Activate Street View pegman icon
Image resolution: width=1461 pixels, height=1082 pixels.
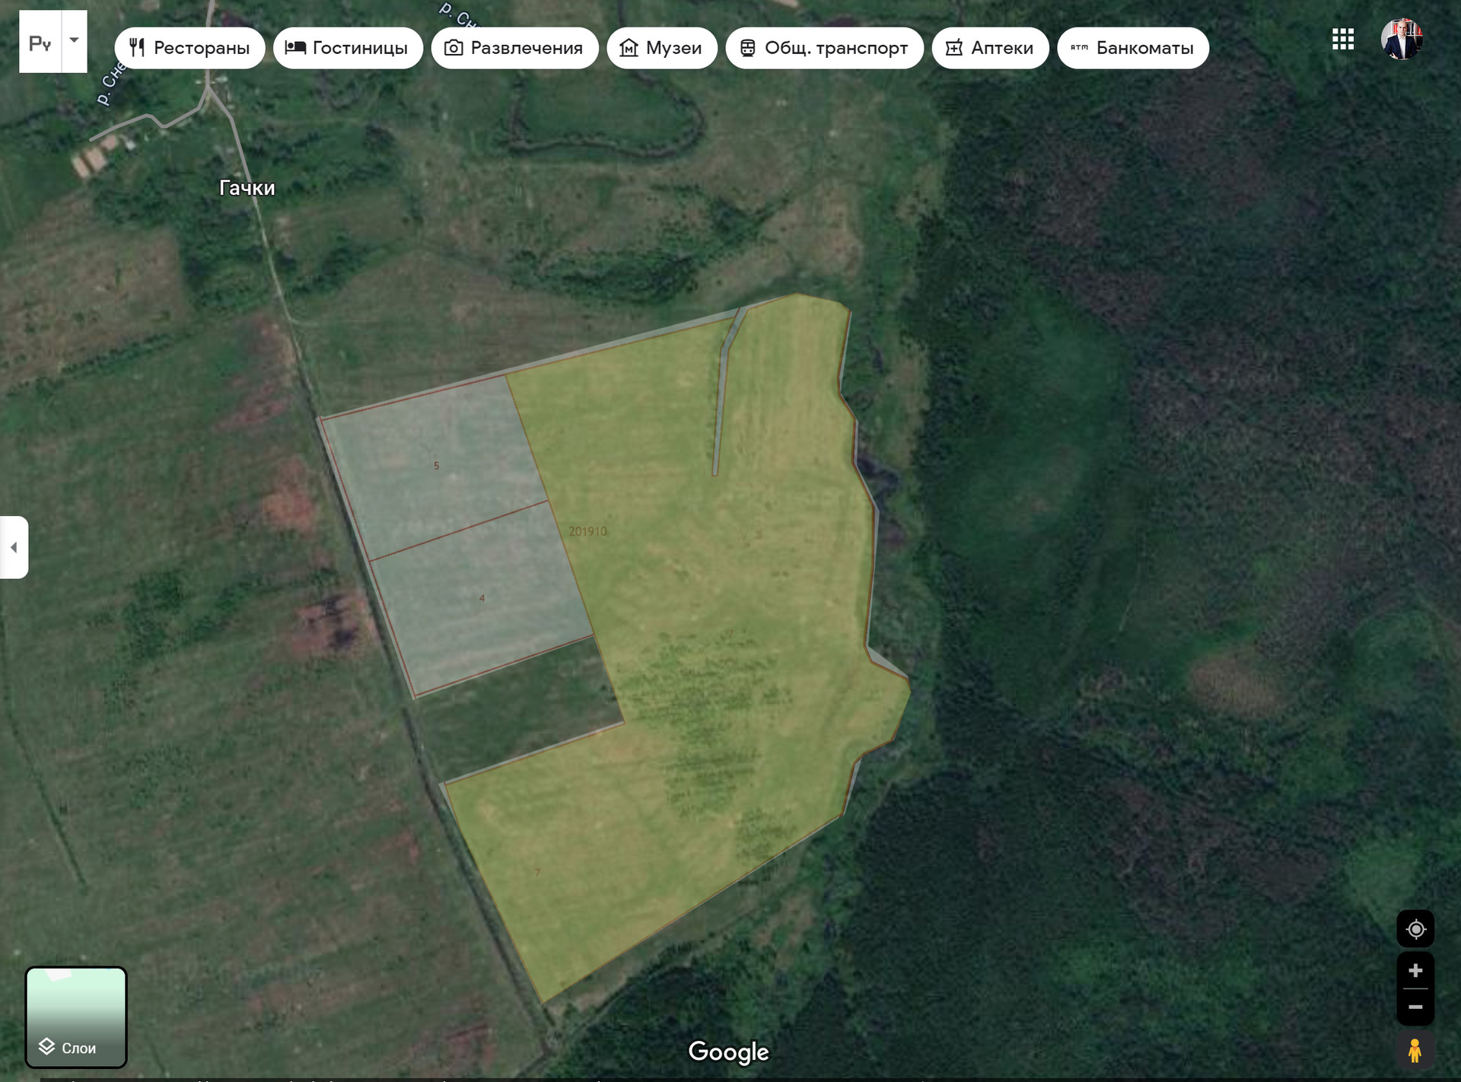pos(1415,1051)
